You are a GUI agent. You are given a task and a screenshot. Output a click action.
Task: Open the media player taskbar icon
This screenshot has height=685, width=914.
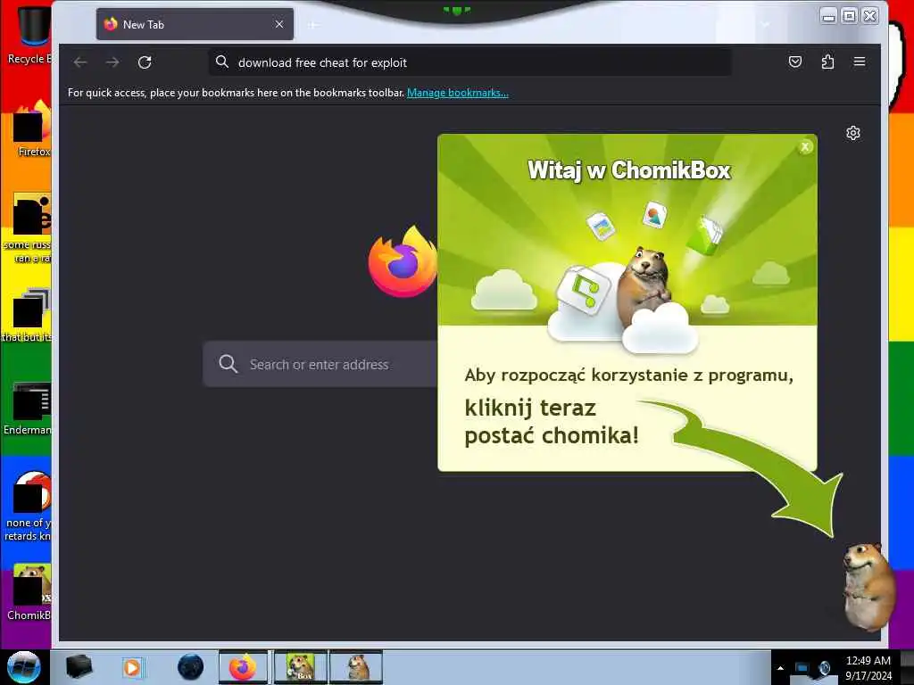132,667
